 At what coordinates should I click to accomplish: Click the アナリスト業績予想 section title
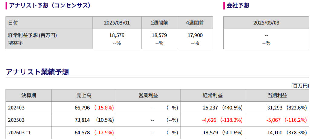37,72
